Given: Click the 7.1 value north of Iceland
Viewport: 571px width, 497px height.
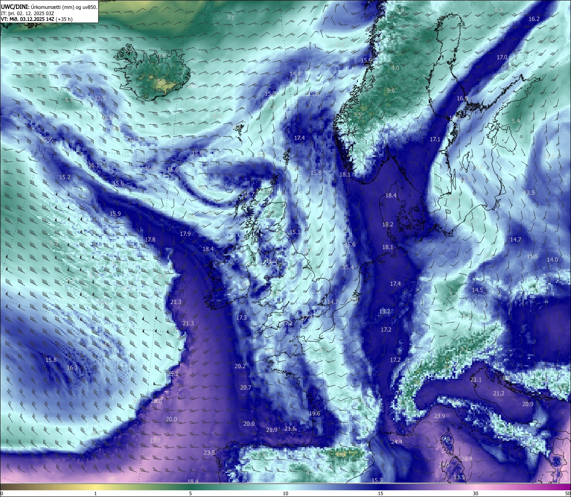Looking at the screenshot, I should (231, 18).
